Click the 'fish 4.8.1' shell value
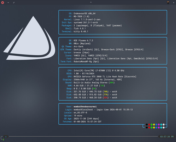This screenshot has height=142, width=176. (x=80, y=28)
